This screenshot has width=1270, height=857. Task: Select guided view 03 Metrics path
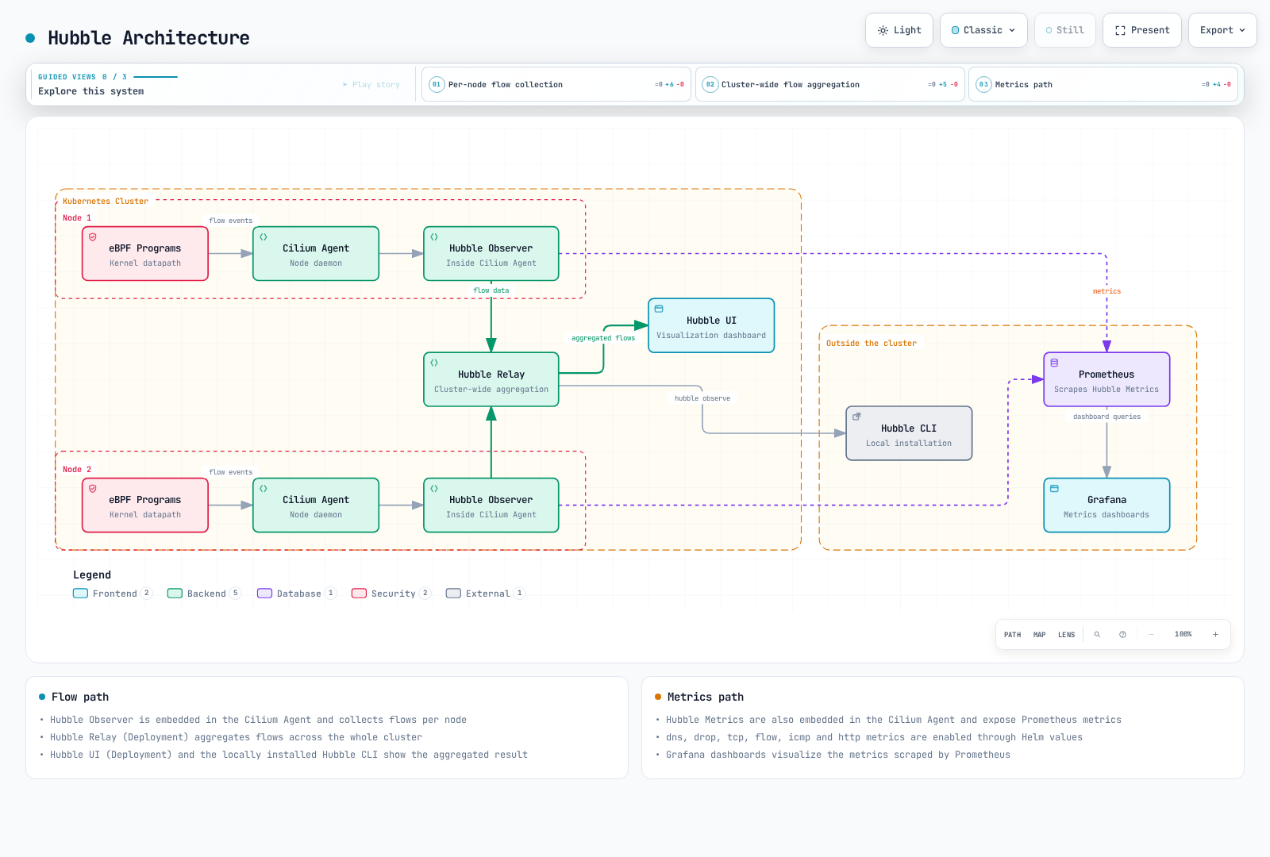[1103, 84]
